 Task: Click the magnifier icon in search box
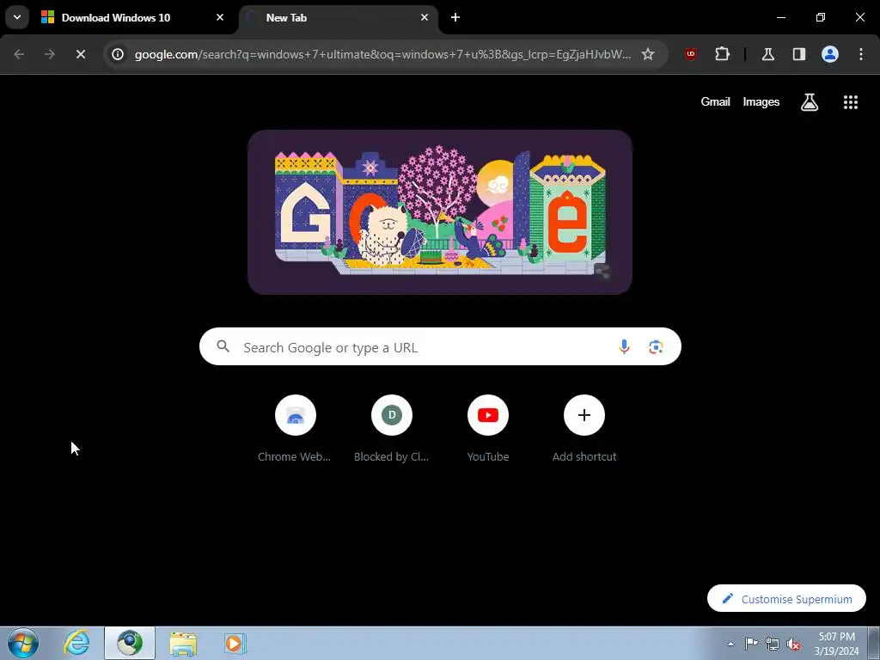223,346
